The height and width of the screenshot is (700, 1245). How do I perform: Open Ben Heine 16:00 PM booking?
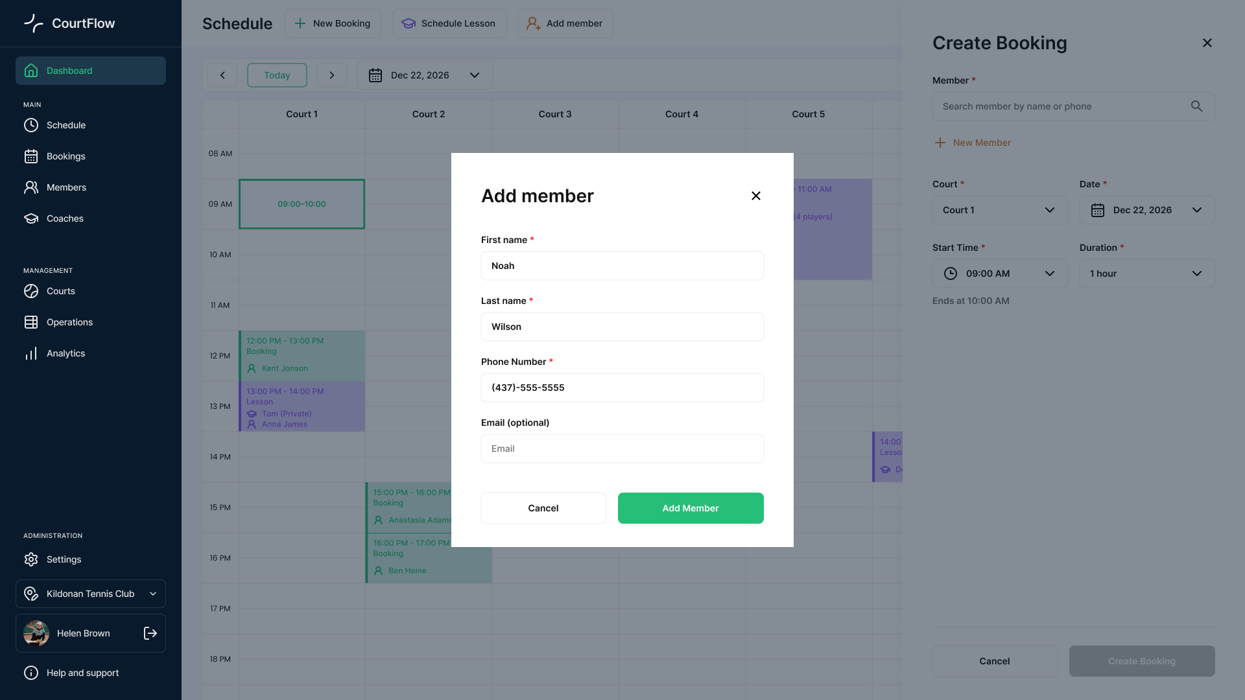pyautogui.click(x=429, y=558)
